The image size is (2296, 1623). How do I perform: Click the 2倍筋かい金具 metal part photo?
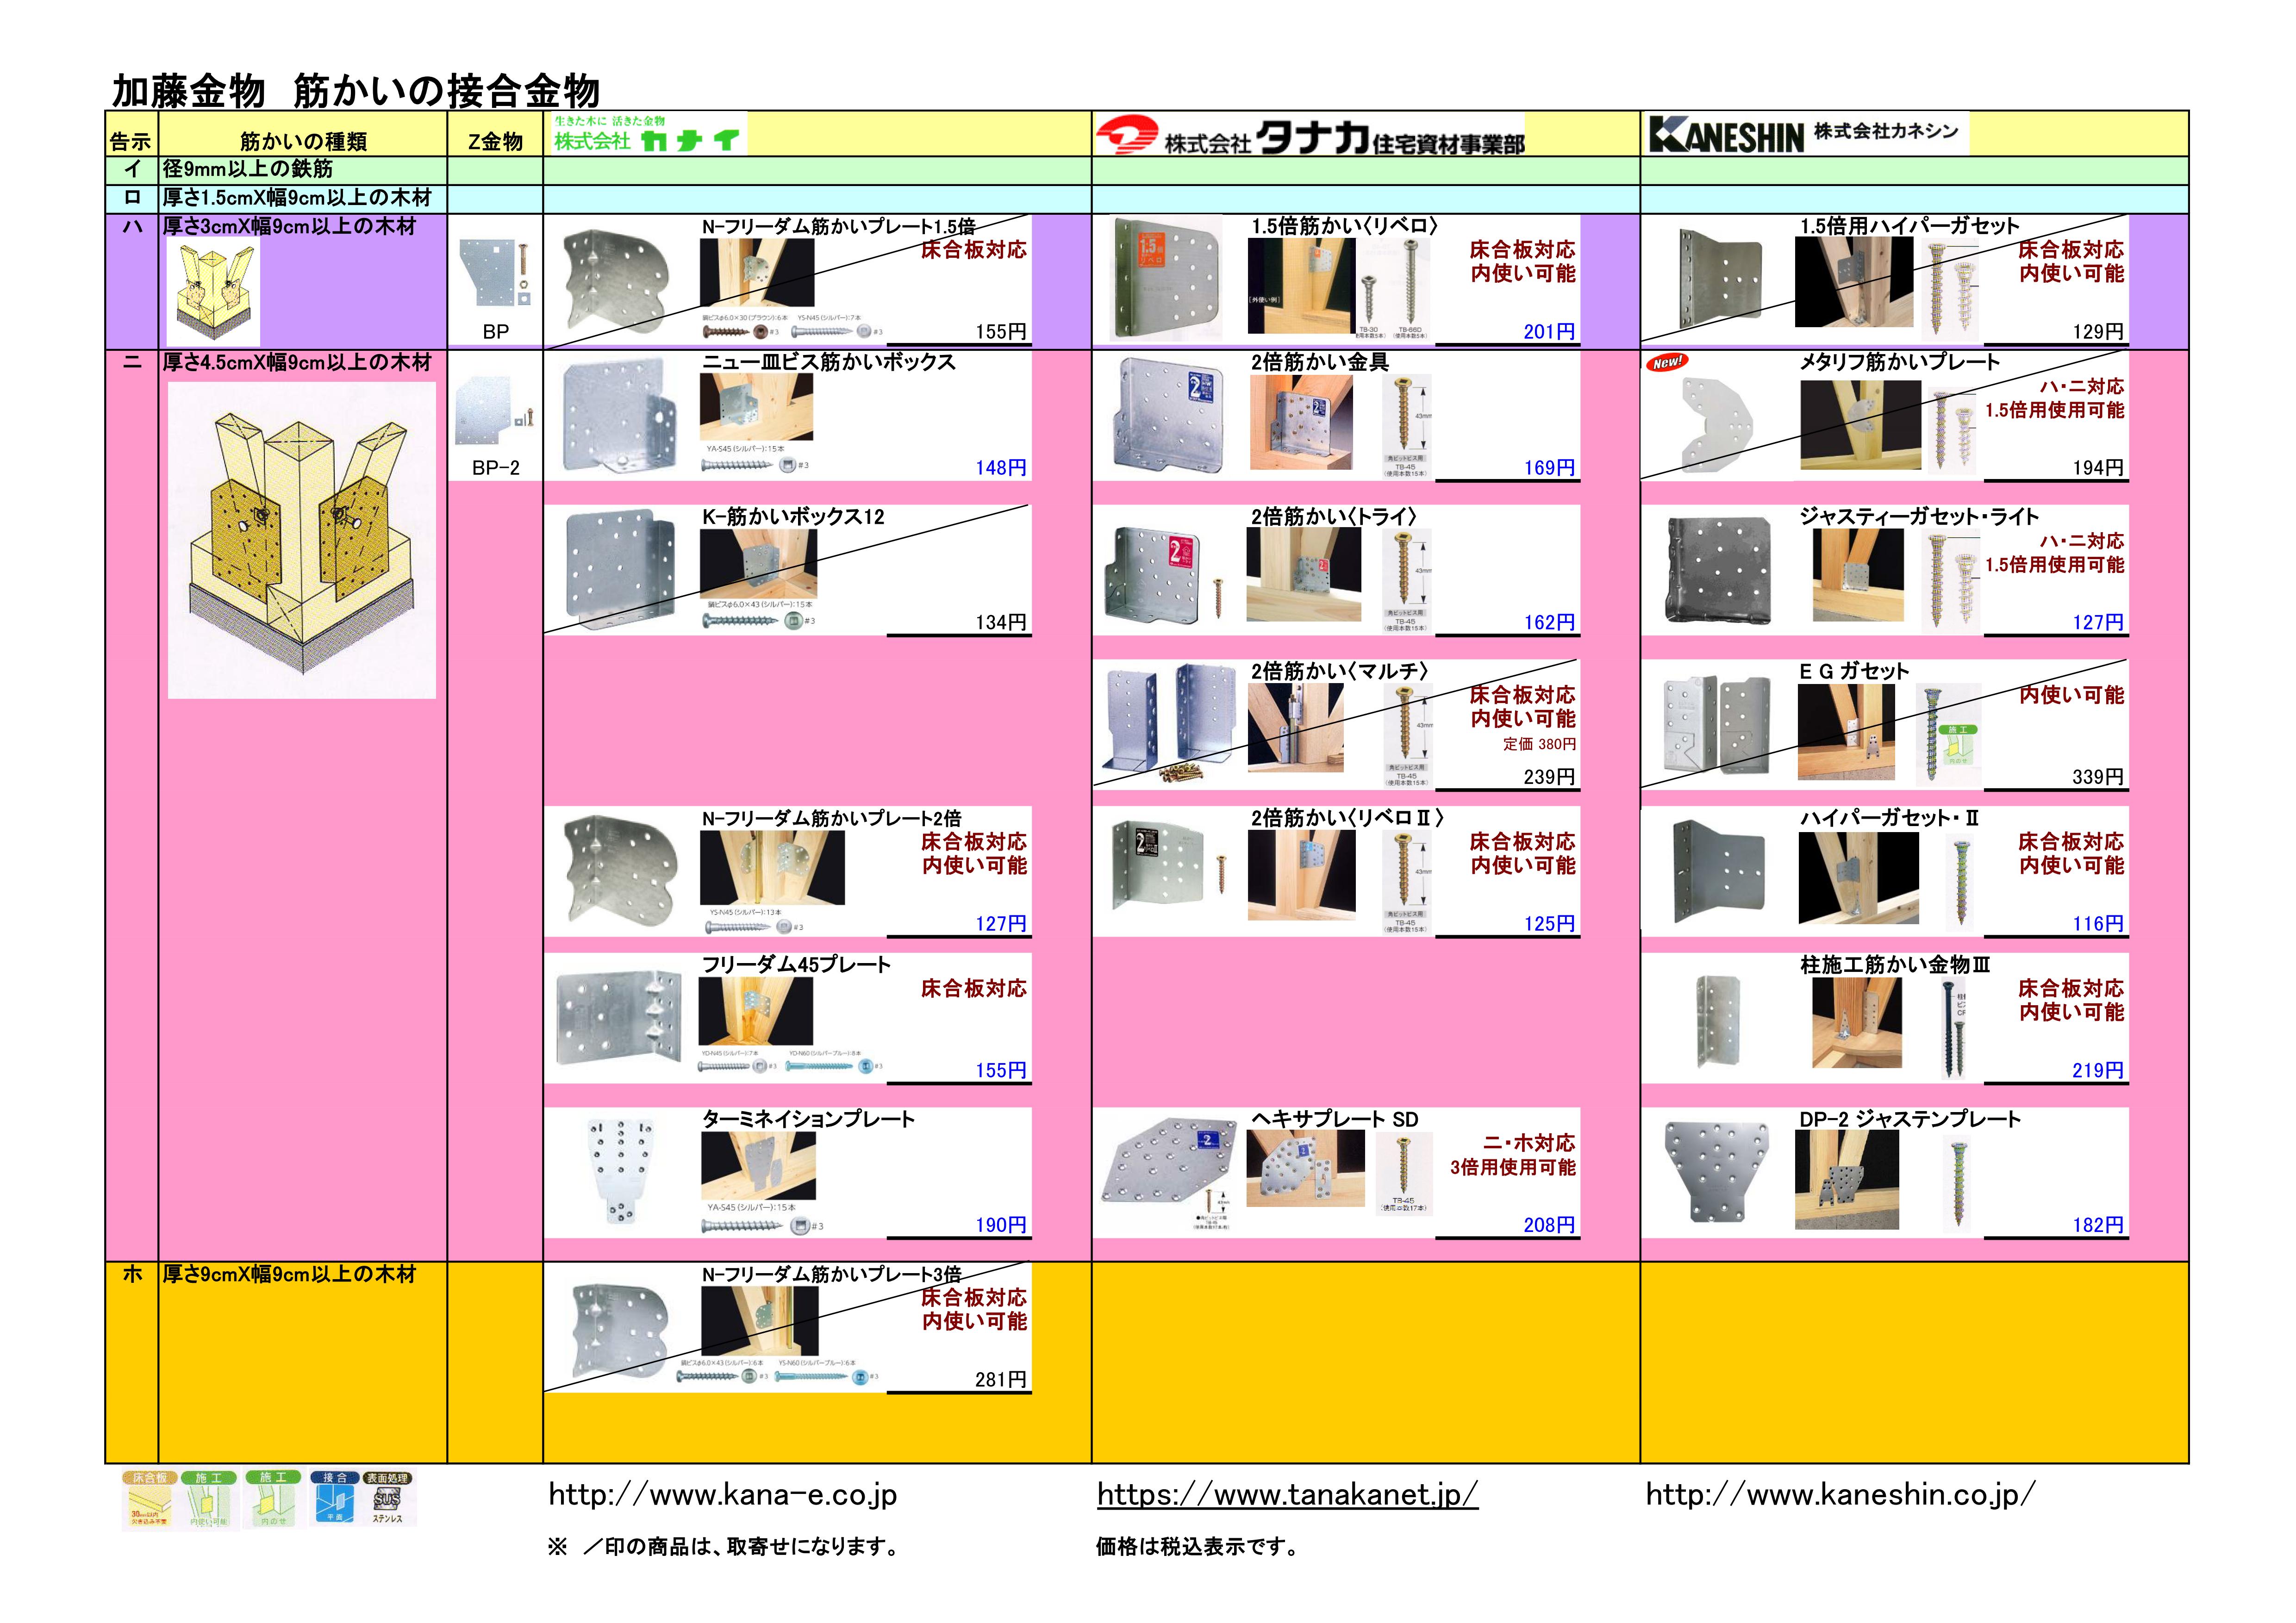[x=1168, y=417]
